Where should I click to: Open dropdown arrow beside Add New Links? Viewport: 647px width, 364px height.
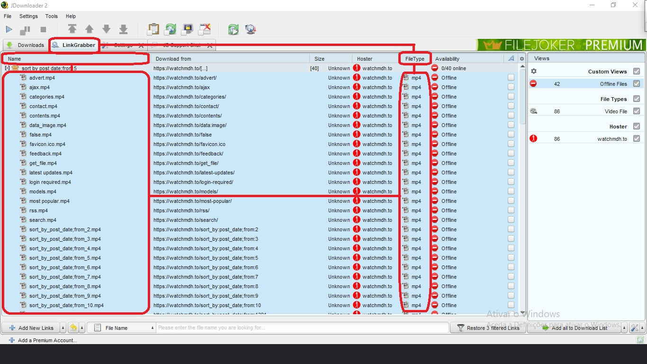63,328
